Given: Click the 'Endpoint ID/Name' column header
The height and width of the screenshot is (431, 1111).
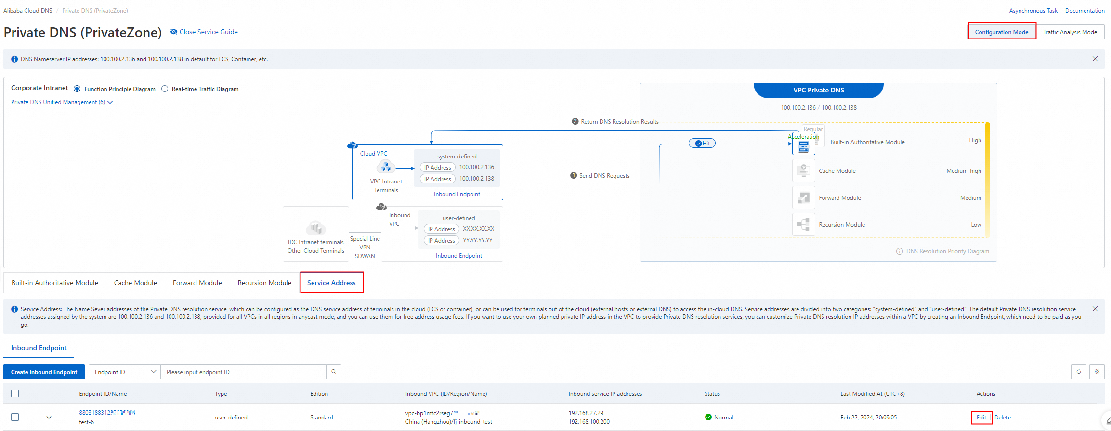Looking at the screenshot, I should (x=103, y=394).
